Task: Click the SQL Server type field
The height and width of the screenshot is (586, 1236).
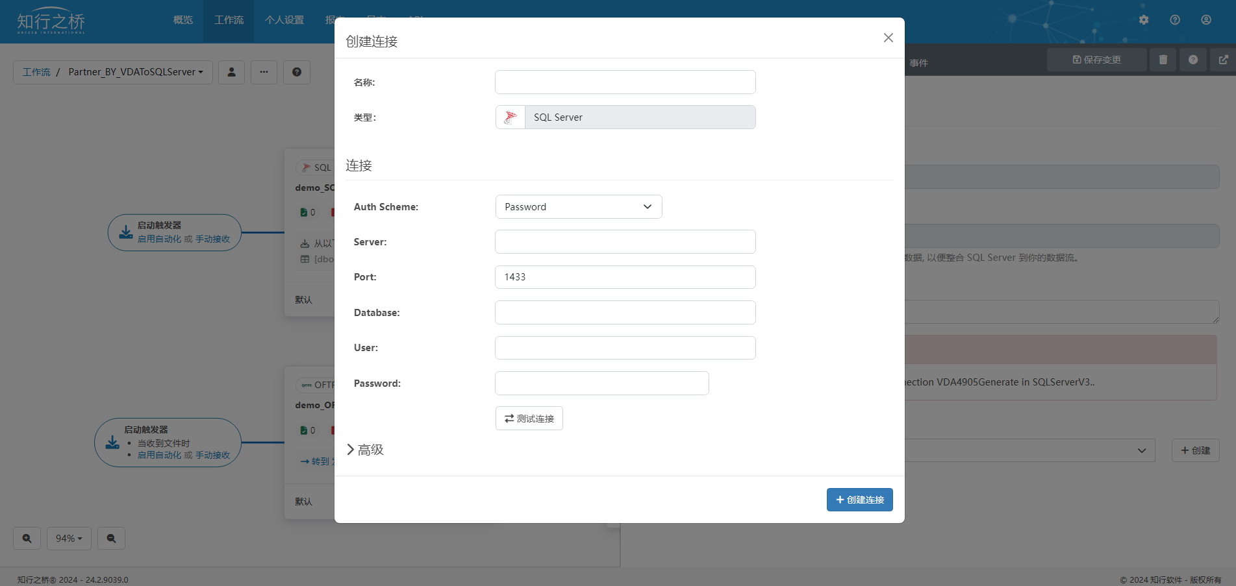Action: [640, 117]
